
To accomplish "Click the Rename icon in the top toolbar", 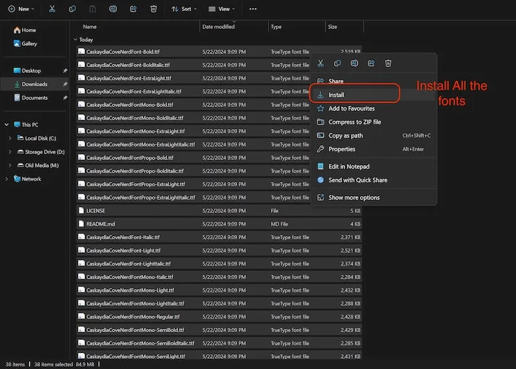I will tap(113, 9).
